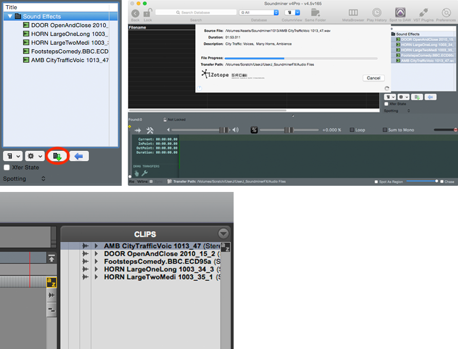Click the small blue arrow button in Soundminer
Image resolution: width=458 pixels, height=349 pixels.
pyautogui.click(x=431, y=97)
